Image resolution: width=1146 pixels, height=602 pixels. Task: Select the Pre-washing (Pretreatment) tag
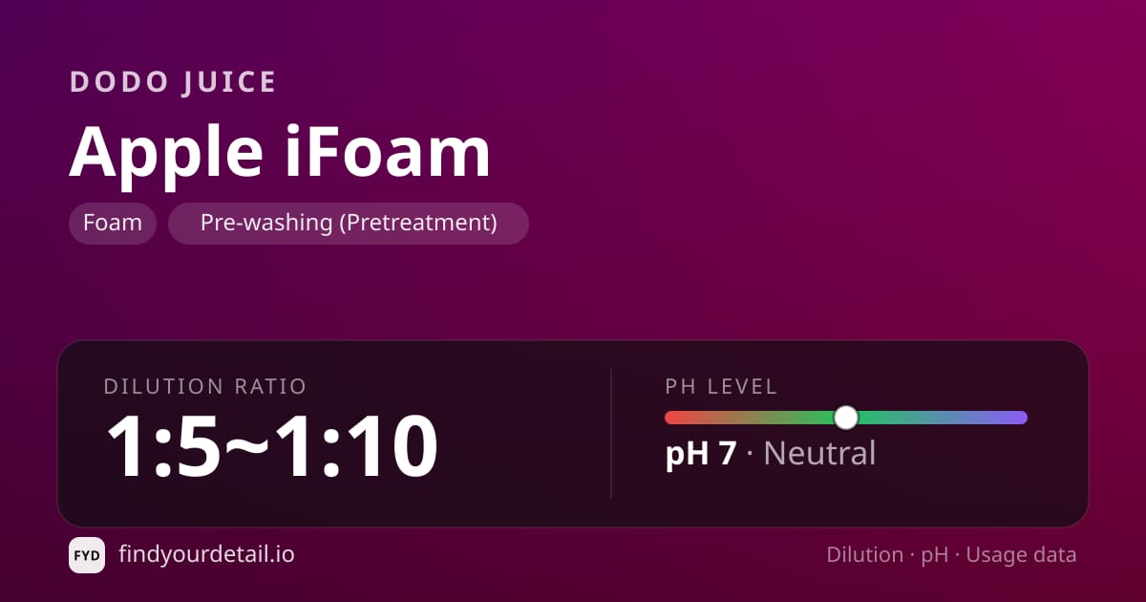[349, 224]
